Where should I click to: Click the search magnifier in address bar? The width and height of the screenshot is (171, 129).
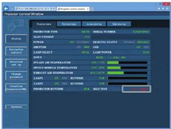point(46,9)
